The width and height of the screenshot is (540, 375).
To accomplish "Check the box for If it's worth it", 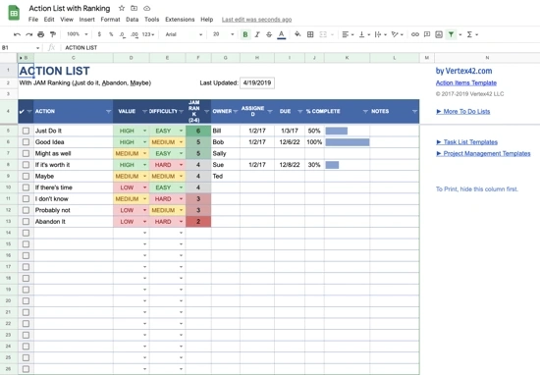I will point(26,165).
